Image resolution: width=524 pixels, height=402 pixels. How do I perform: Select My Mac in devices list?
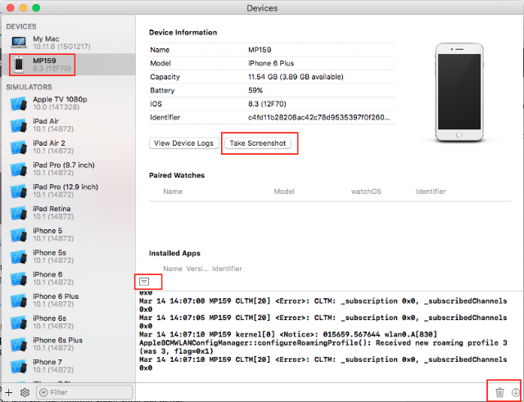(x=69, y=43)
